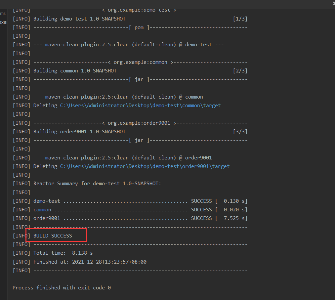335x300 pixels.
Task: Click the 'org.example:order9001' header line
Action: click(x=130, y=123)
